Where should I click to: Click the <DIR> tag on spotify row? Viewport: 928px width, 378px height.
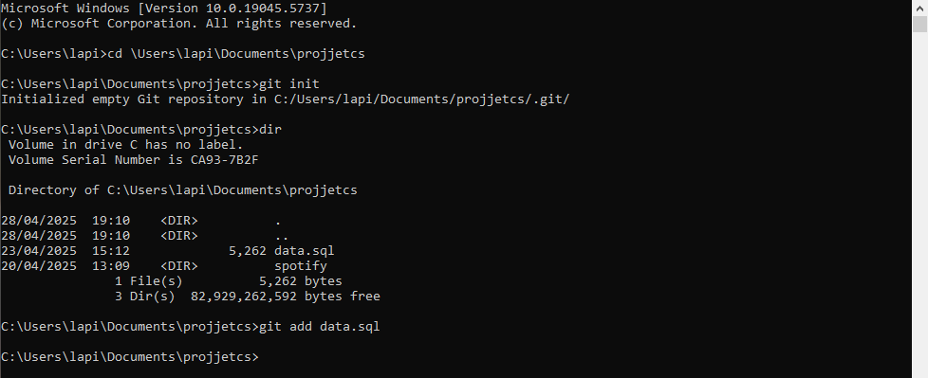coord(178,266)
